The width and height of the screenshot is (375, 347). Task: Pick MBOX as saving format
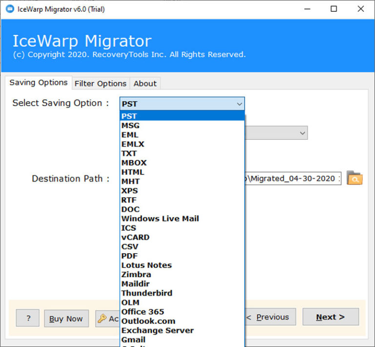(x=182, y=163)
